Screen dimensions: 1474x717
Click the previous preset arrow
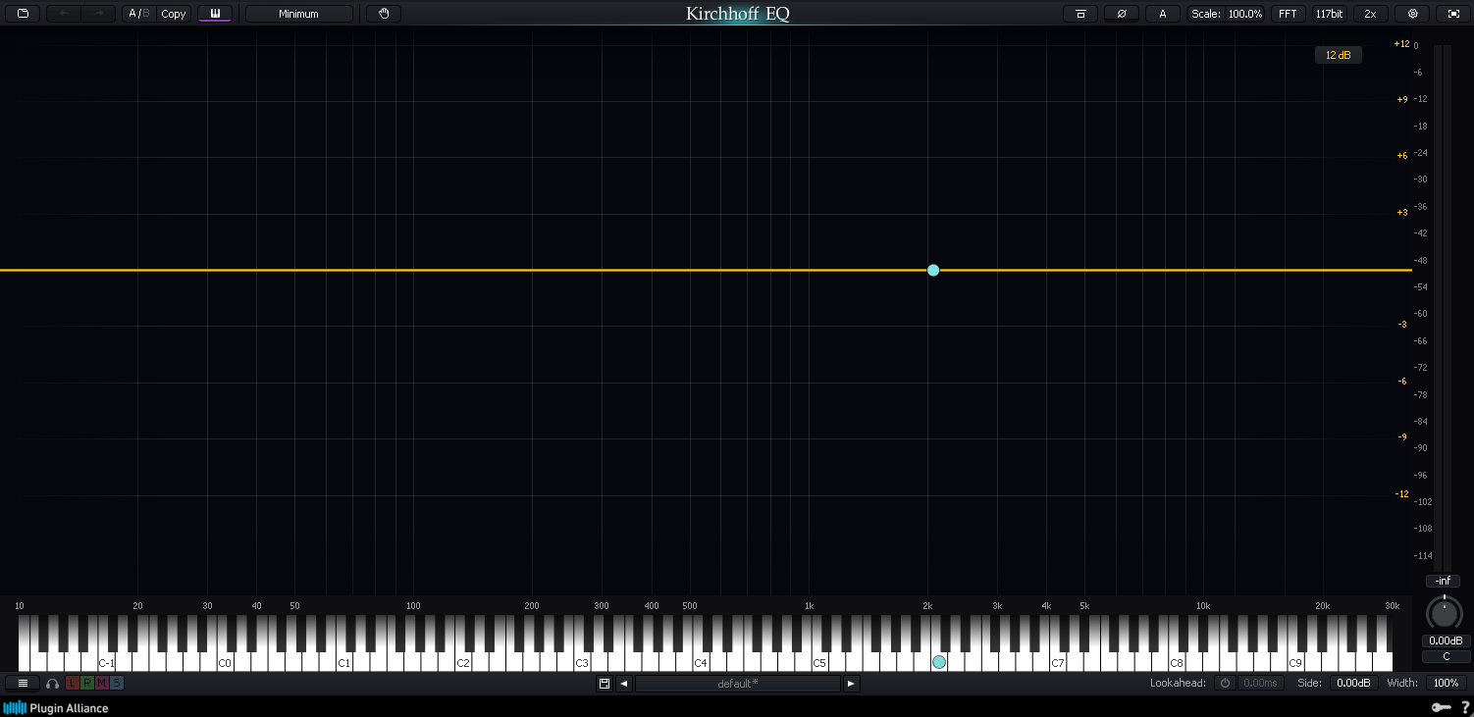click(x=624, y=683)
